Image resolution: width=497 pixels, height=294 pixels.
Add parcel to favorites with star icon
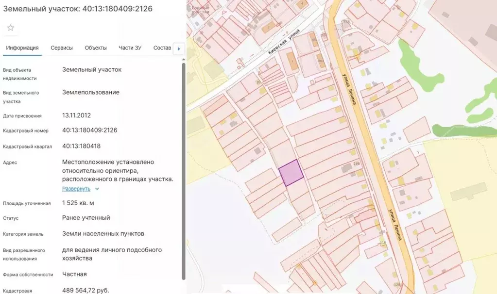coord(11,28)
